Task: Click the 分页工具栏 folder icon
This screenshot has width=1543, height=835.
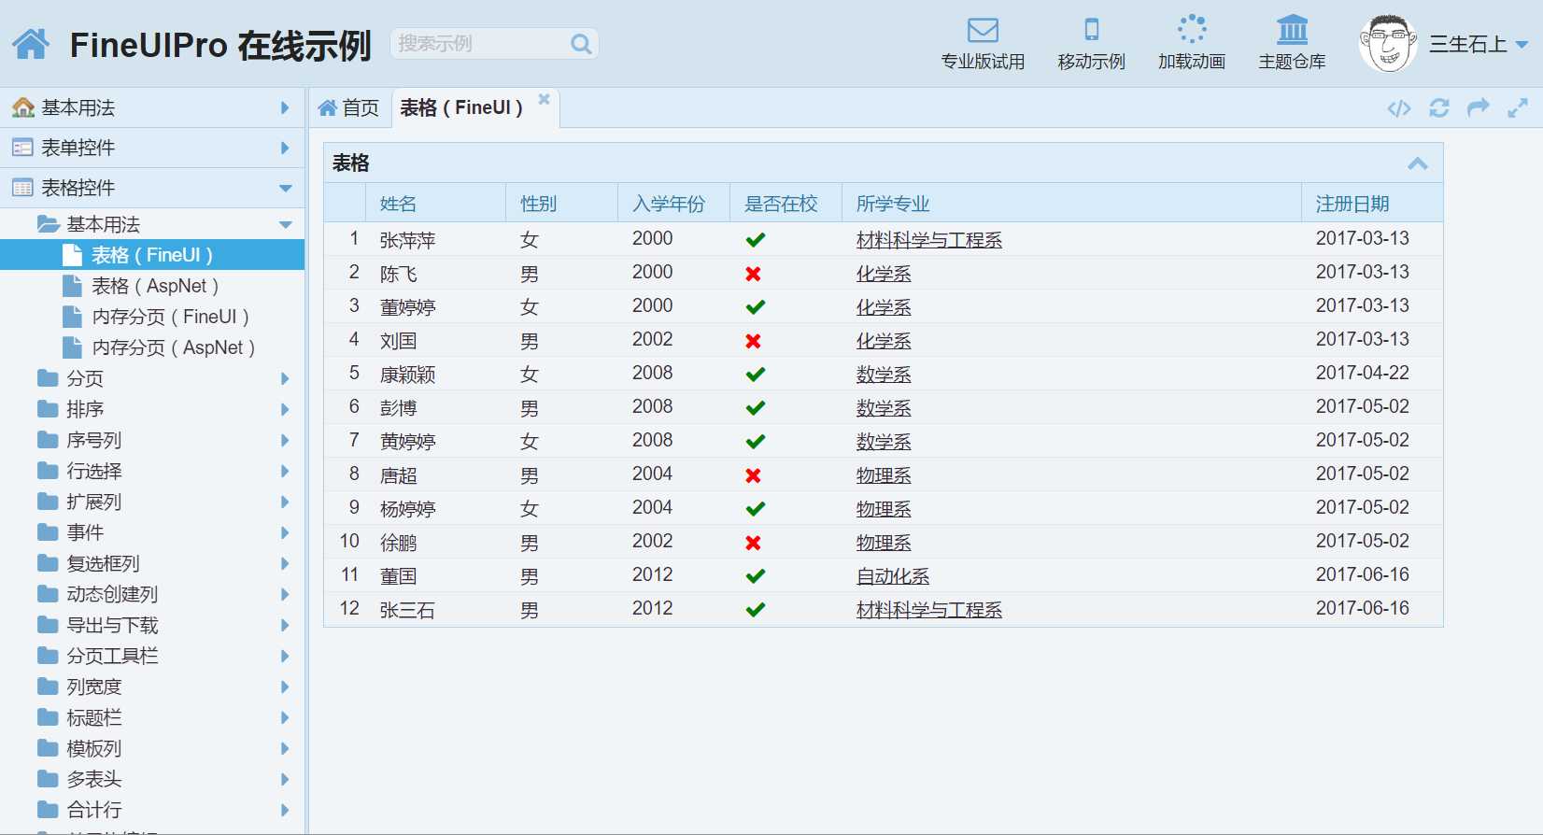Action: coord(48,656)
